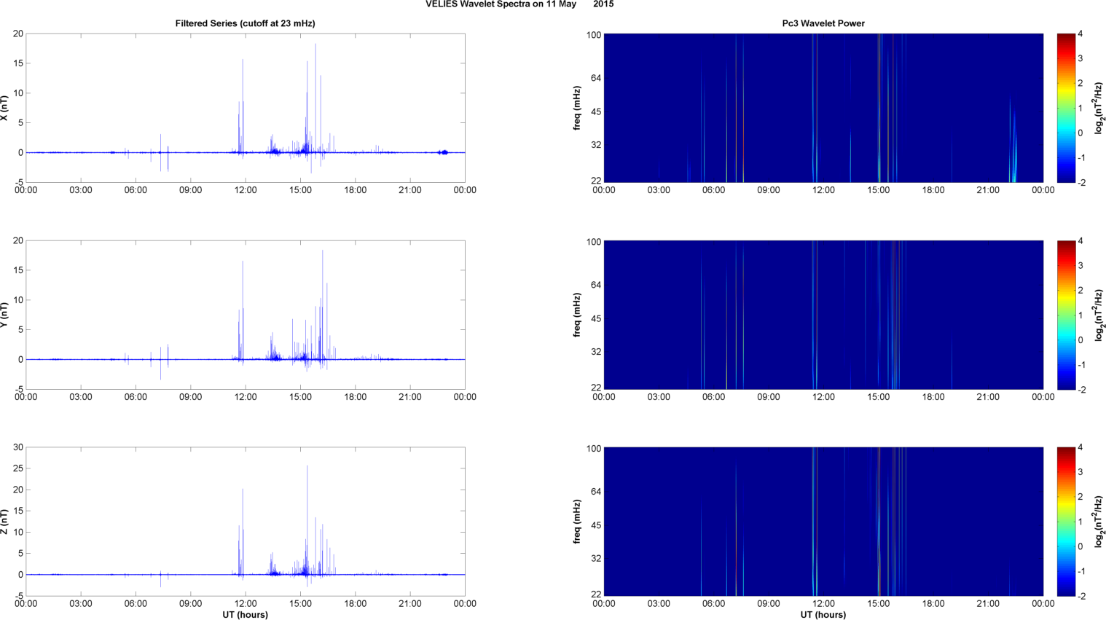Click the VELIES Wavelet Spectra figure title
This screenshot has width=1106, height=620.
[519, 4]
